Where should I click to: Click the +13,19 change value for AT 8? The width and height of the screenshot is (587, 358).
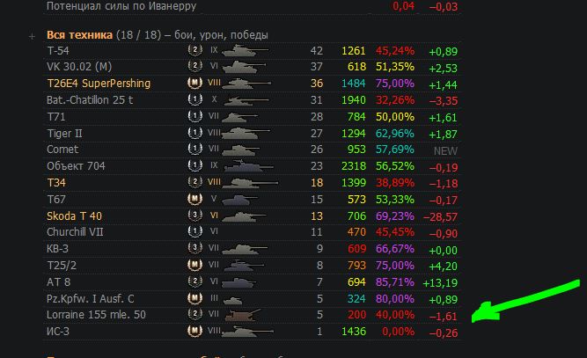tap(440, 283)
